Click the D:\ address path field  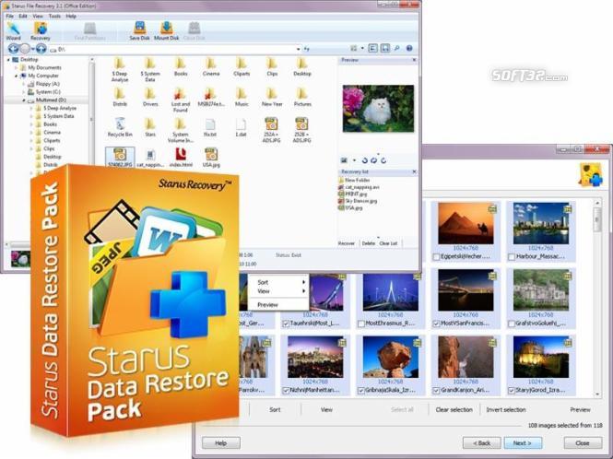coord(174,49)
